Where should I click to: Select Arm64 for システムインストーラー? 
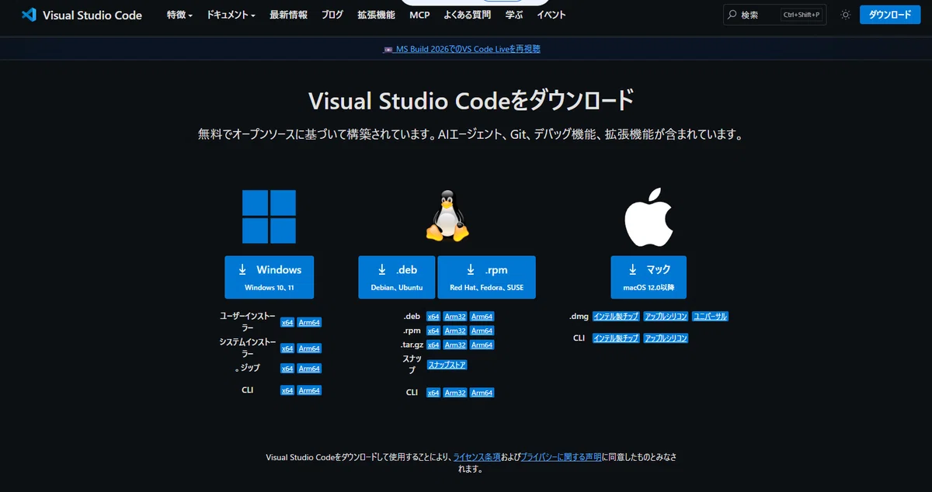[309, 348]
